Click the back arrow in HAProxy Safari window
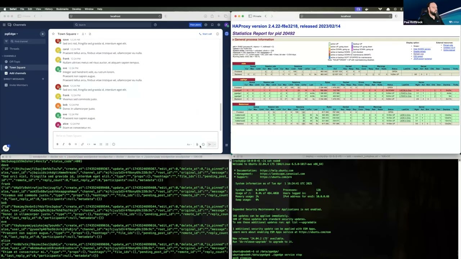461x259 pixels. point(266,16)
